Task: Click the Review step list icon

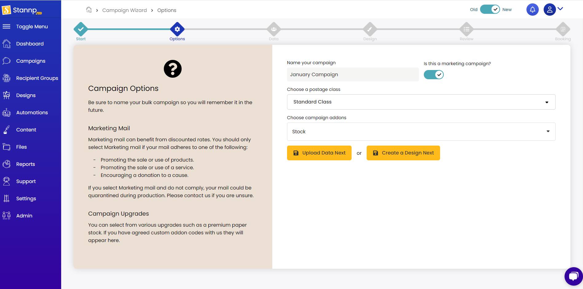Action: [467, 29]
